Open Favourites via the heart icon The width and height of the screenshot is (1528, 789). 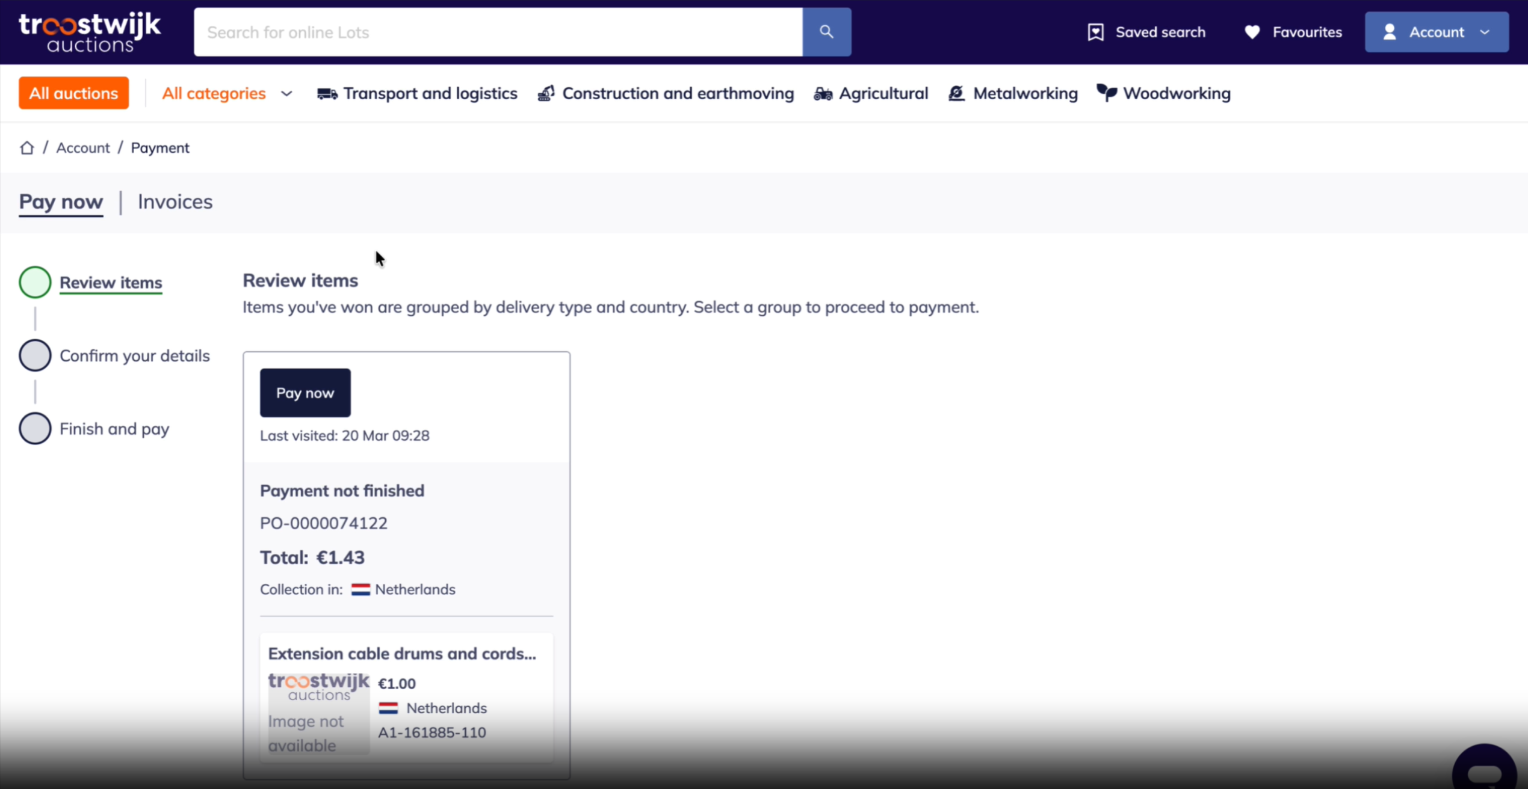[x=1252, y=32]
